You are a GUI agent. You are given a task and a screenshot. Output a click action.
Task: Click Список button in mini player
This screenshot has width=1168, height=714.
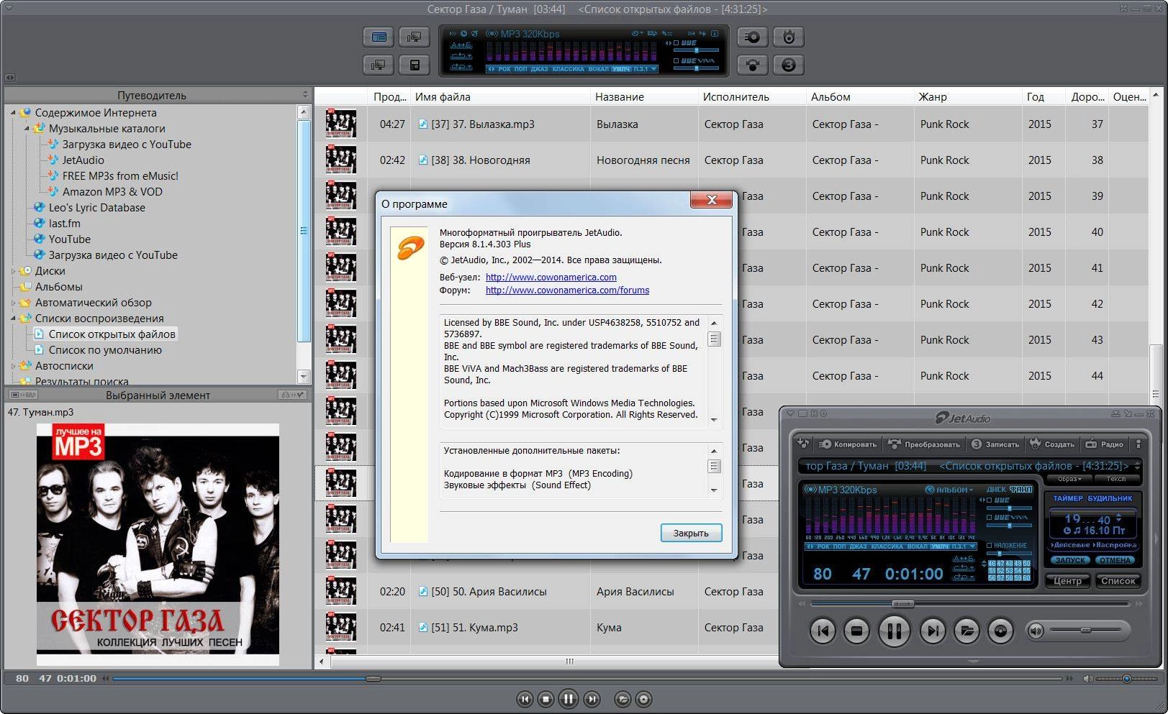(x=1118, y=580)
